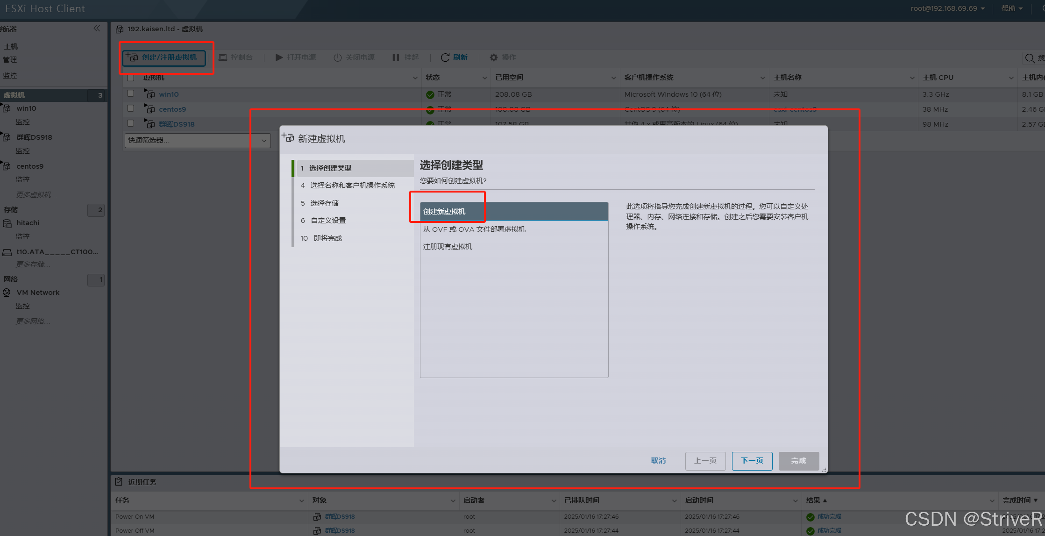
Task: Select 'Register existing virtual machine' option
Action: tap(448, 247)
